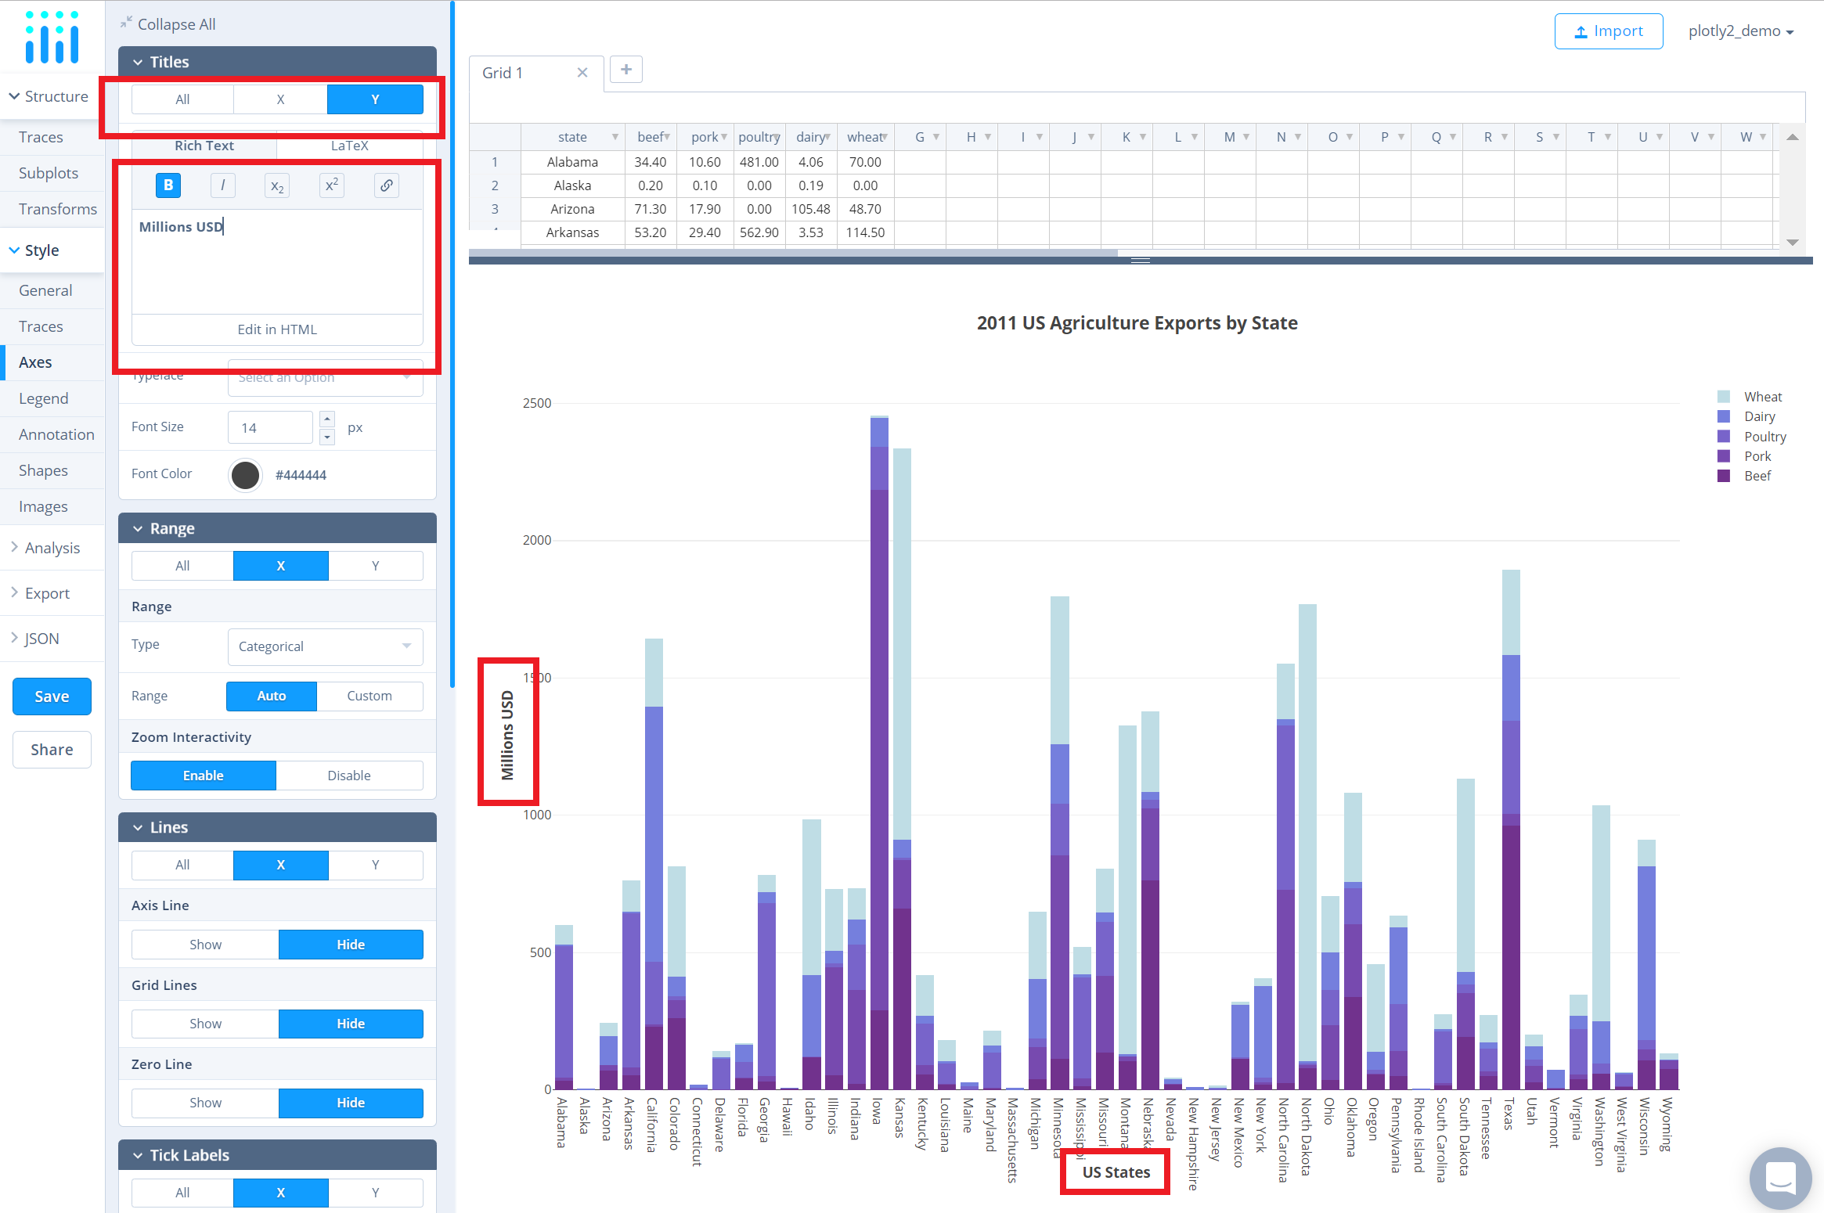Insert a hyperlink using link icon
Viewport: 1824px width, 1213px height.
point(387,185)
